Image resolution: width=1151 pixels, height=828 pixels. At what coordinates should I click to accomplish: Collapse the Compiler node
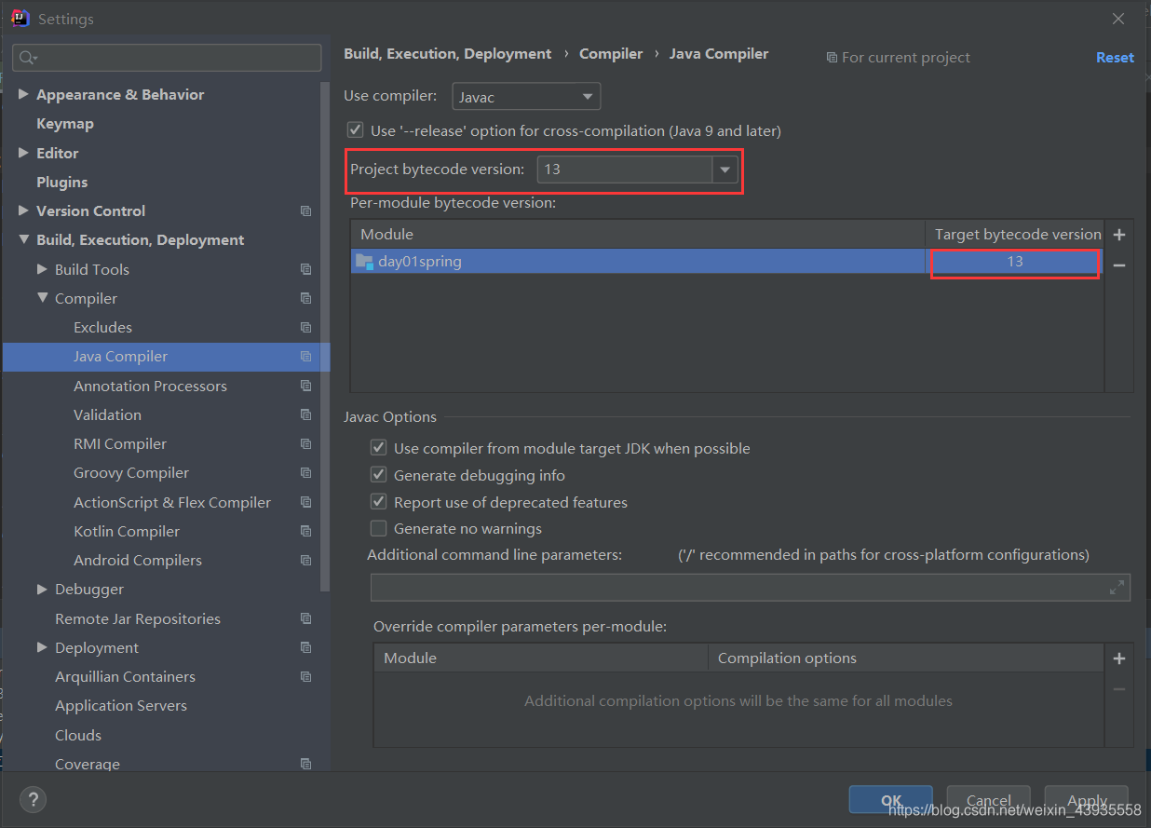pyautogui.click(x=42, y=298)
